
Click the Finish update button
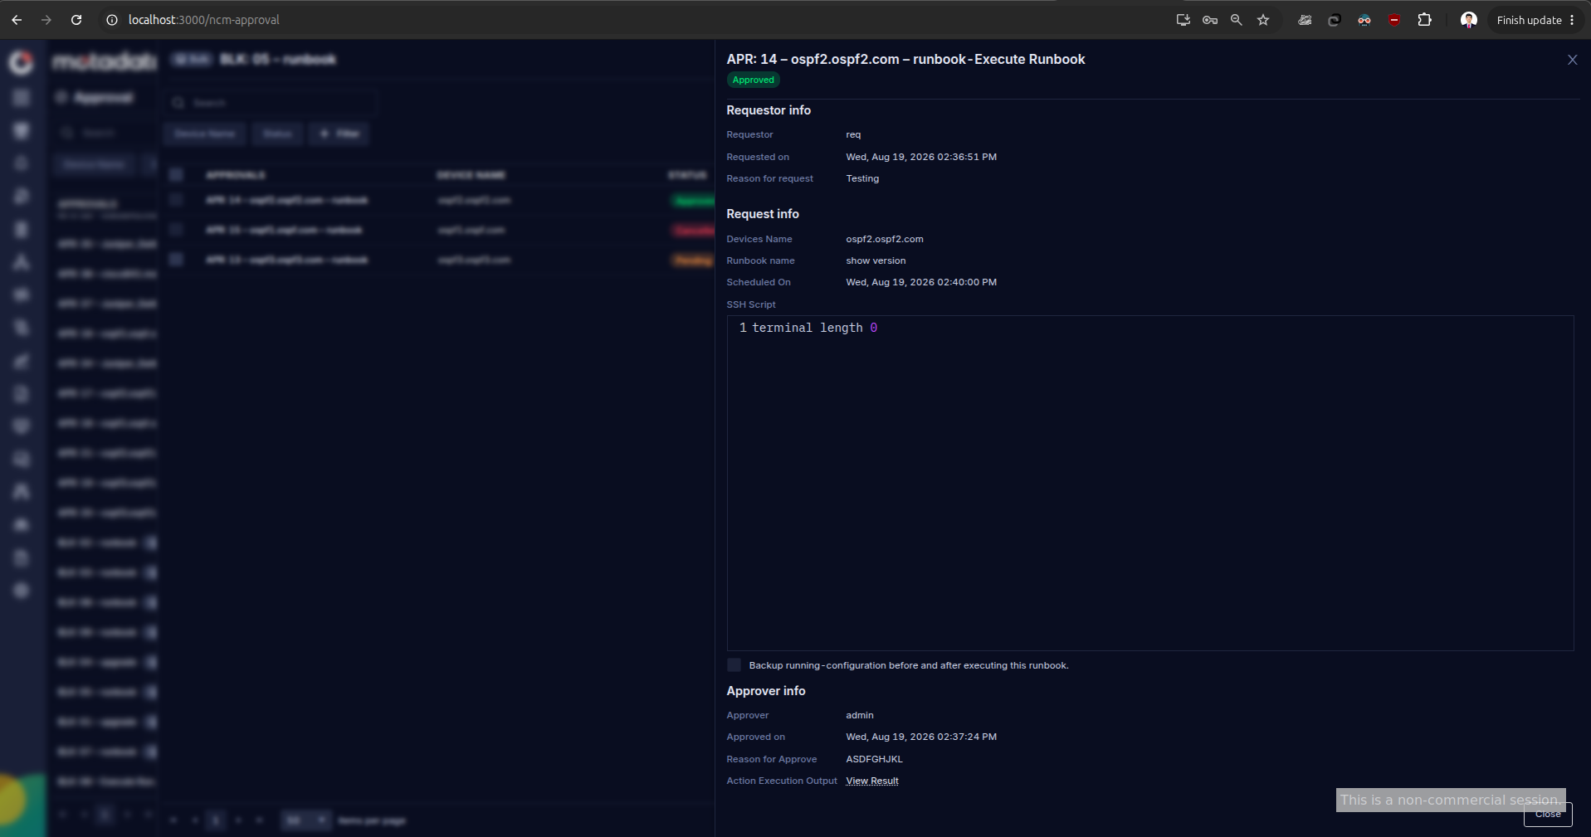pyautogui.click(x=1529, y=20)
